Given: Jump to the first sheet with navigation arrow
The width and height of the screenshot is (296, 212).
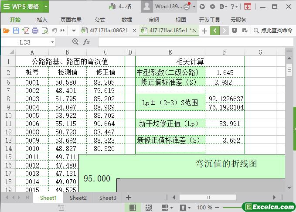Looking at the screenshot, I should tap(6, 198).
